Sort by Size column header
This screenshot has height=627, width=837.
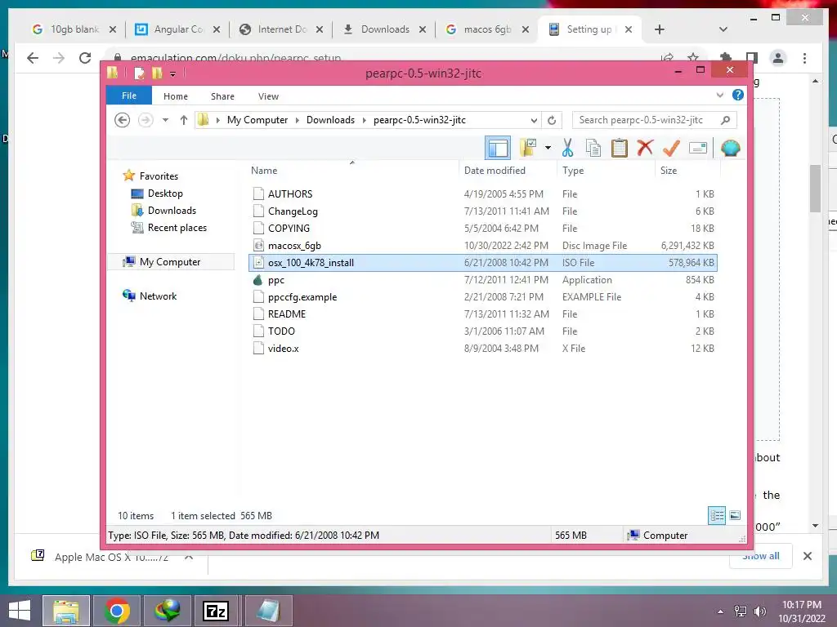point(669,170)
